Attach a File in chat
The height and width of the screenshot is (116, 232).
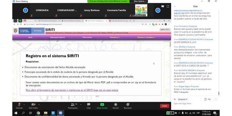point(207,99)
